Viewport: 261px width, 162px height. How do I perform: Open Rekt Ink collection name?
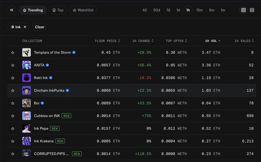point(41,78)
